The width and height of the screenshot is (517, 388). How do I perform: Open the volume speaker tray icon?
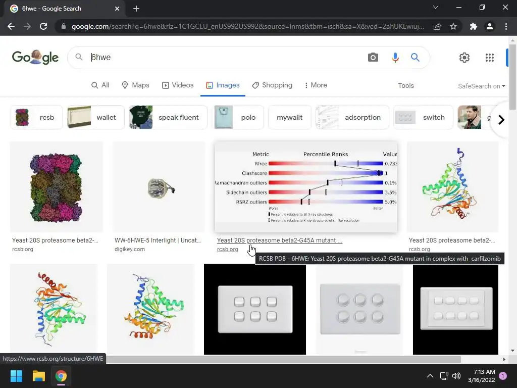point(456,376)
